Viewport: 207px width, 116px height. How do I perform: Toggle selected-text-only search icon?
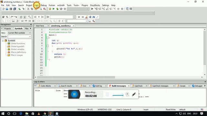pos(90,17)
